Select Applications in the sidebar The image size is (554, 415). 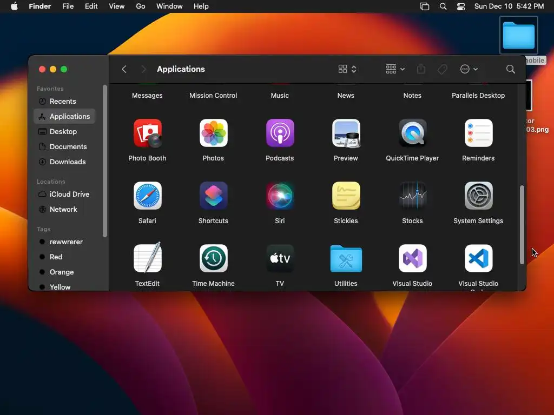click(x=64, y=117)
